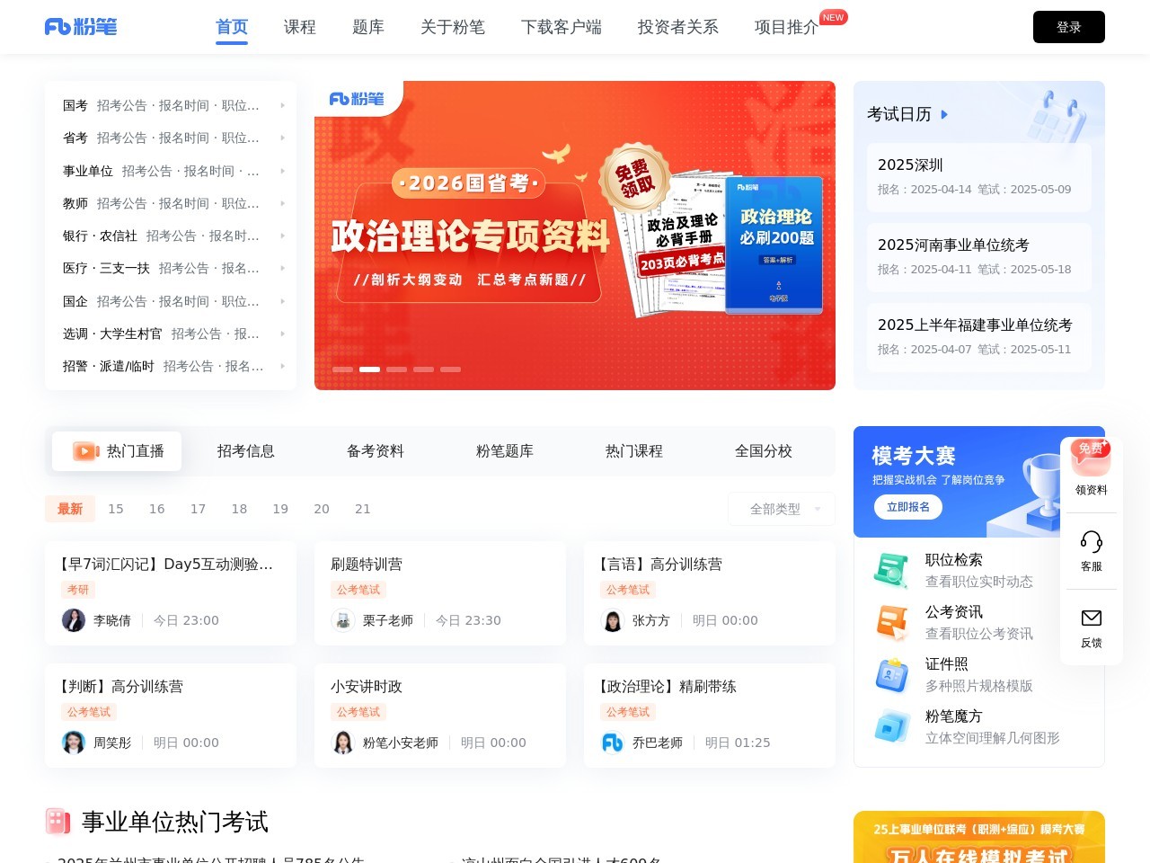This screenshot has height=863, width=1150.
Task: Go to 首页 in navigation
Action: [232, 27]
